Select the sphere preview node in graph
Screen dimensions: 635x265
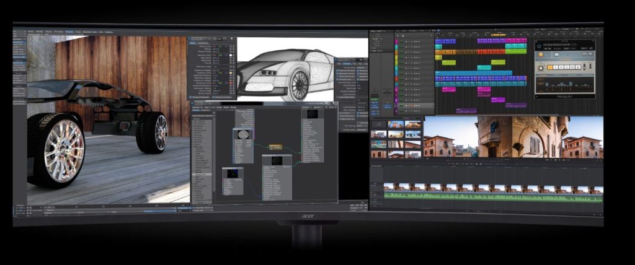click(x=243, y=135)
